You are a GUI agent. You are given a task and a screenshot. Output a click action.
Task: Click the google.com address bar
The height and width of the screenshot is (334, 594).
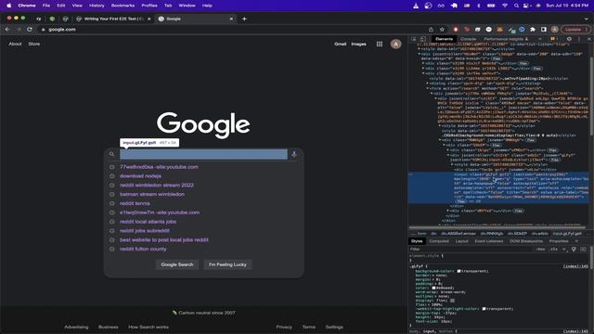point(62,29)
